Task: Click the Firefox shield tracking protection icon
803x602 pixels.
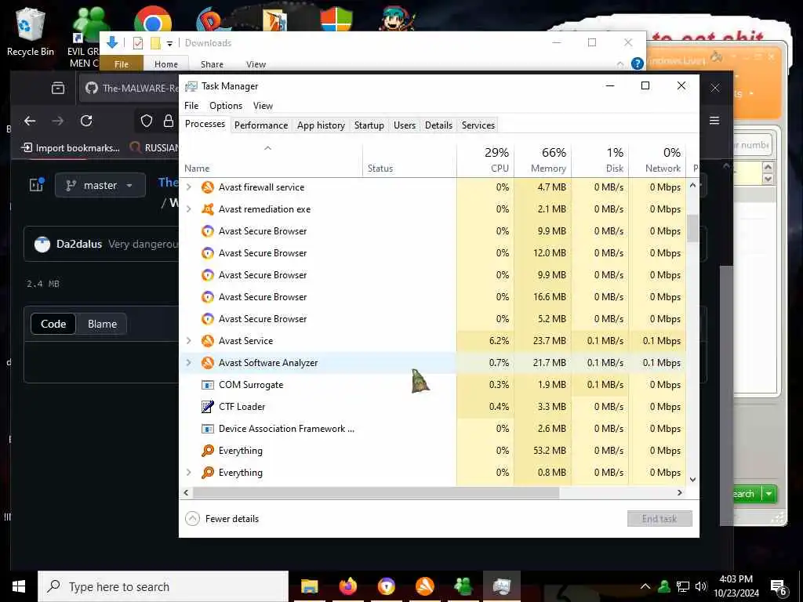Action: tap(147, 121)
